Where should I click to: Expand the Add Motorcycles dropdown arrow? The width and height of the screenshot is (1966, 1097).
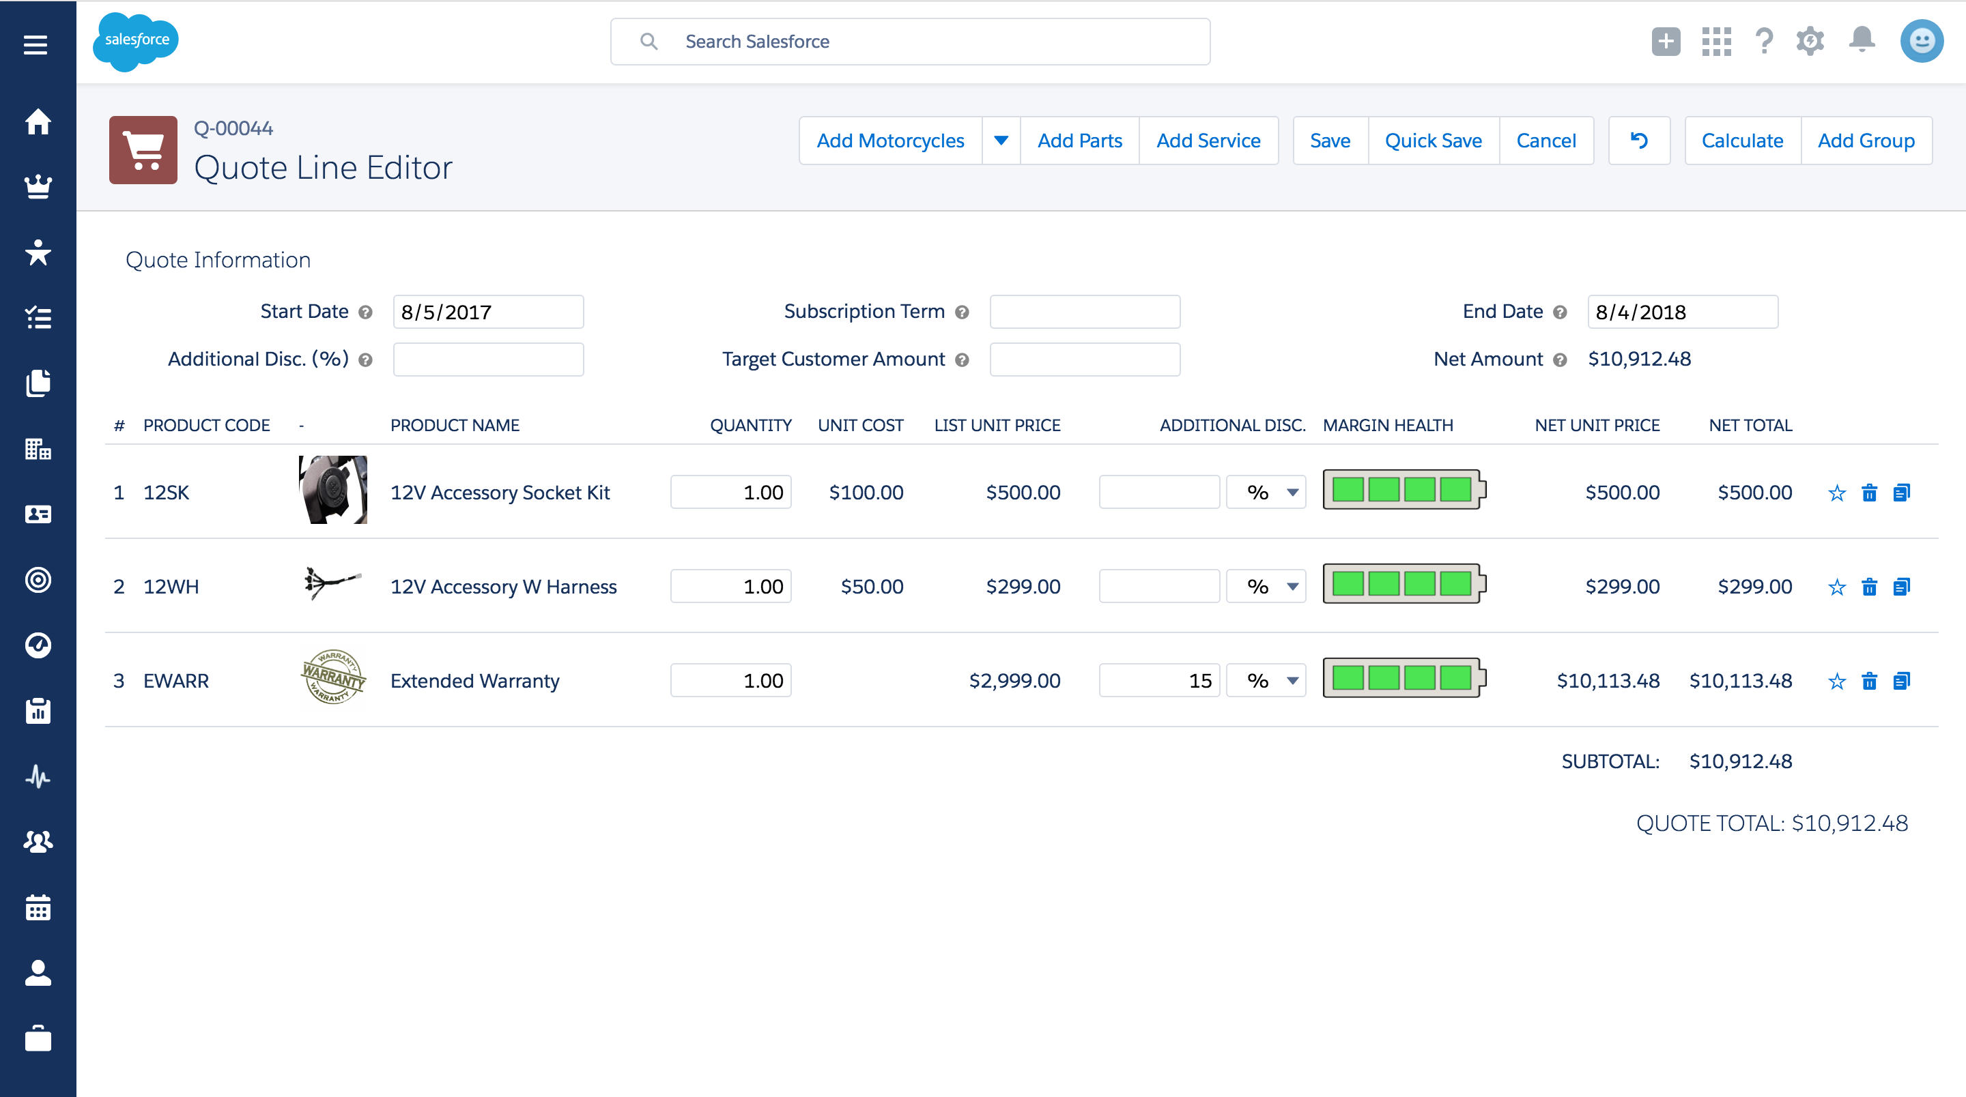(x=1001, y=141)
